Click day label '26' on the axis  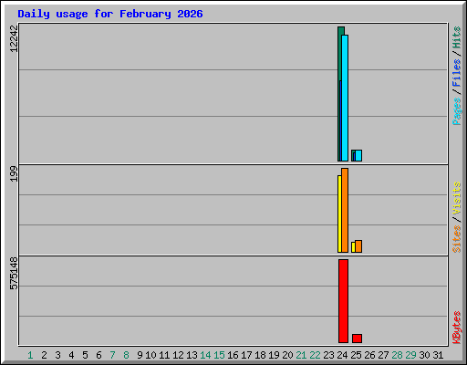[x=369, y=355]
